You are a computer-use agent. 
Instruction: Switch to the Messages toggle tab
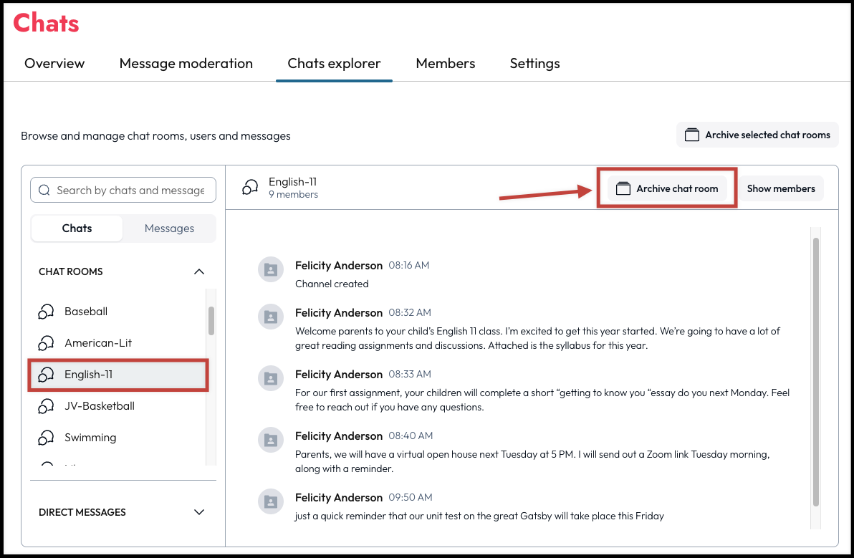click(x=169, y=228)
